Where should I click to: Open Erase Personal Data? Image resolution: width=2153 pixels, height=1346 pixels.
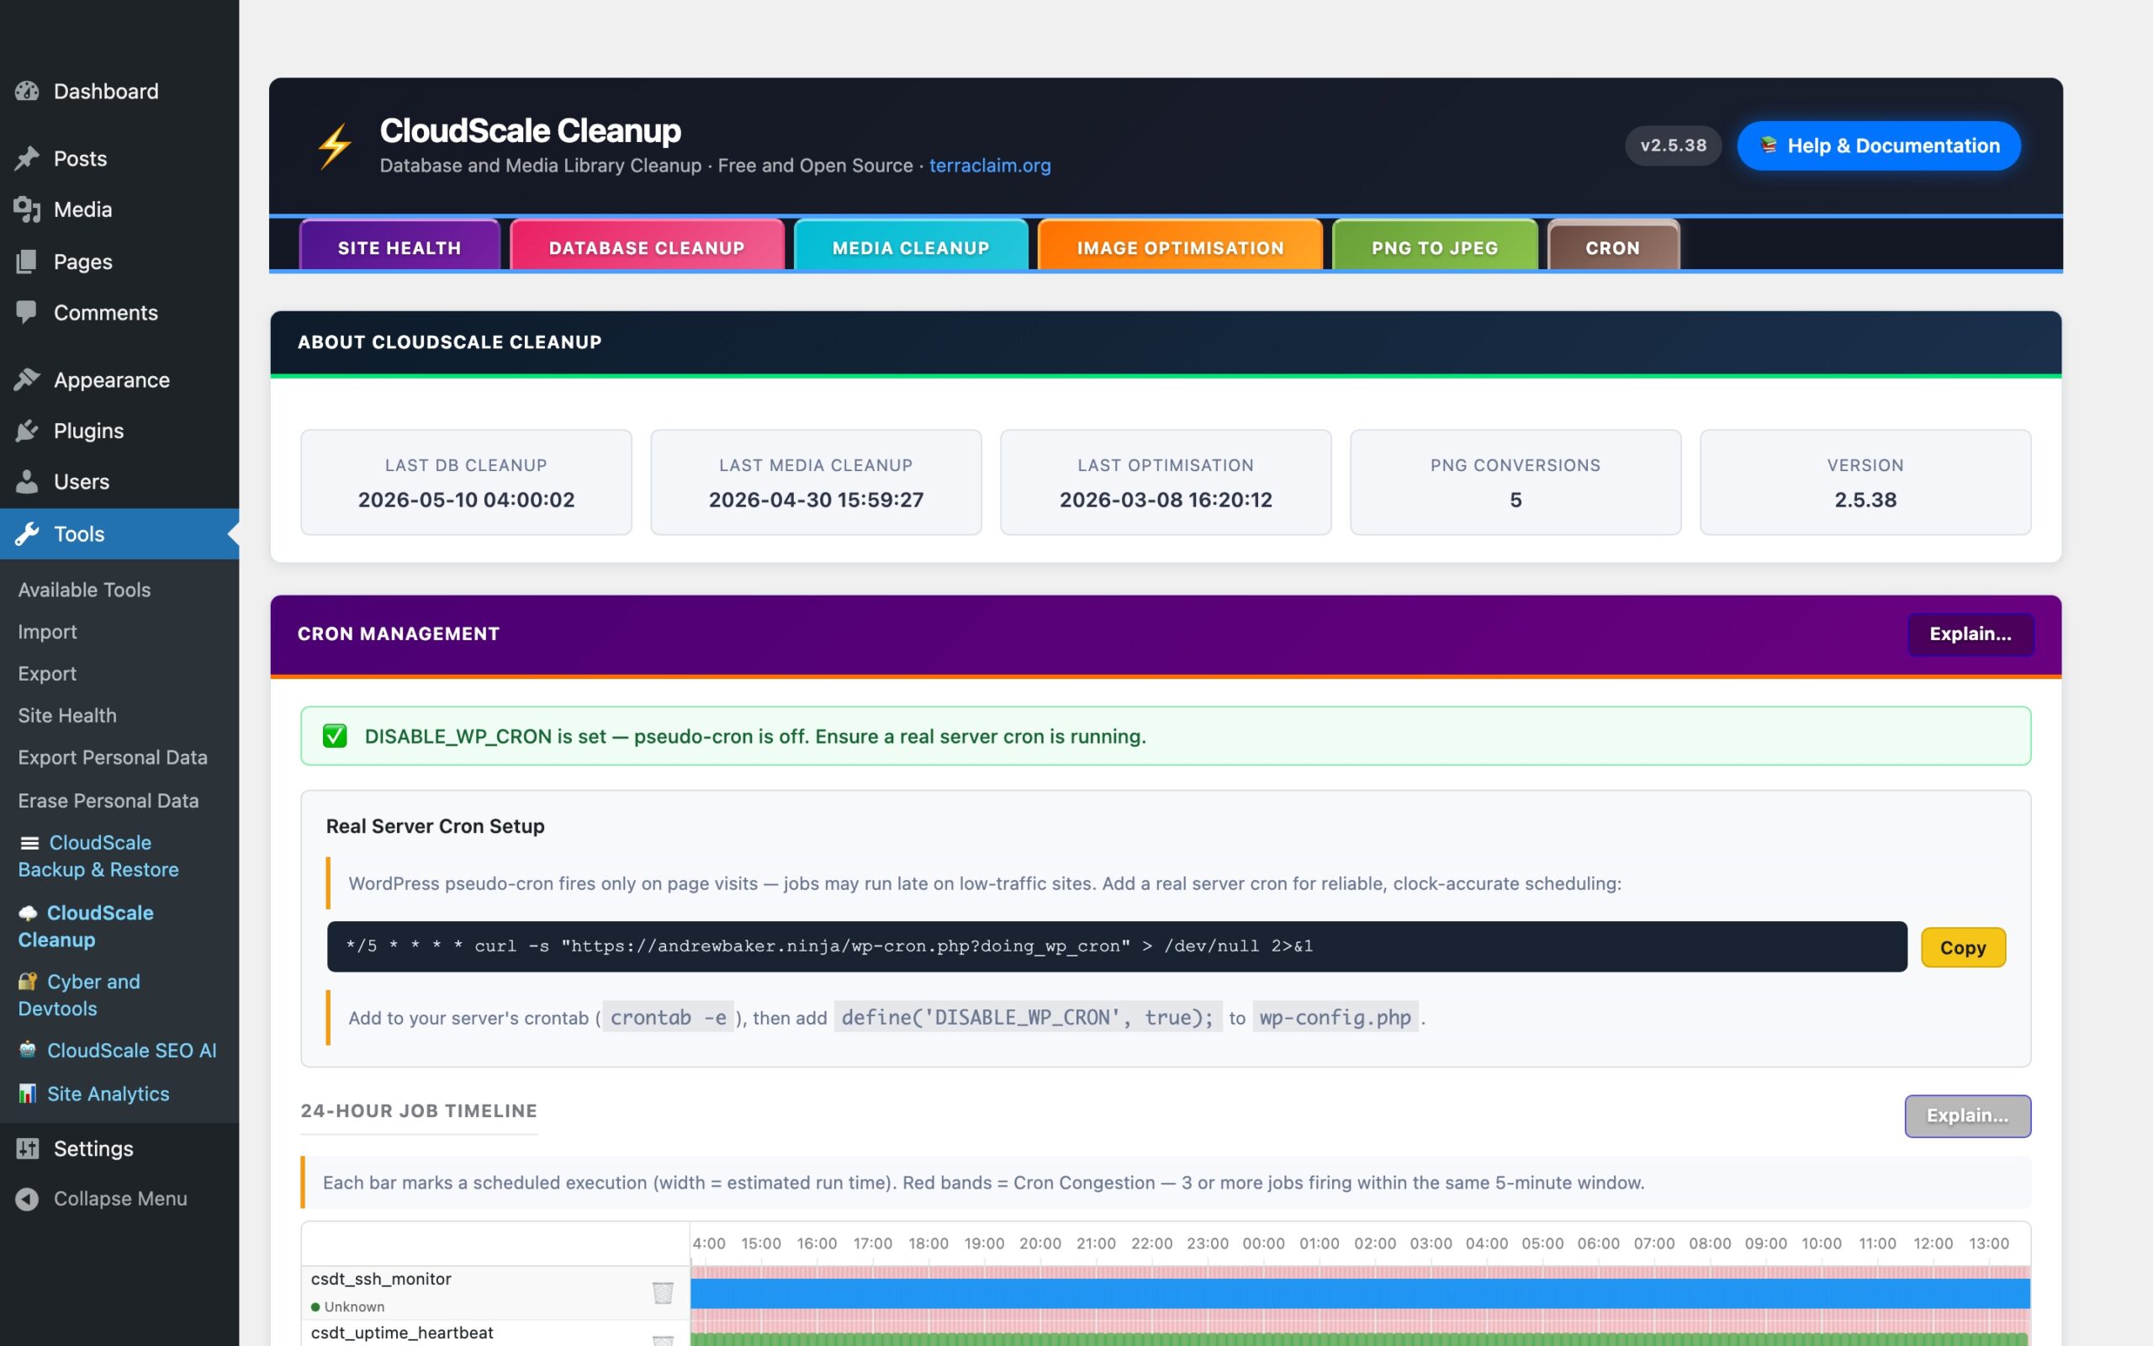pos(108,800)
